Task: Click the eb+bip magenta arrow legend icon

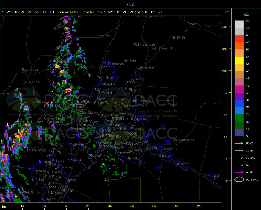Action: pyautogui.click(x=239, y=172)
